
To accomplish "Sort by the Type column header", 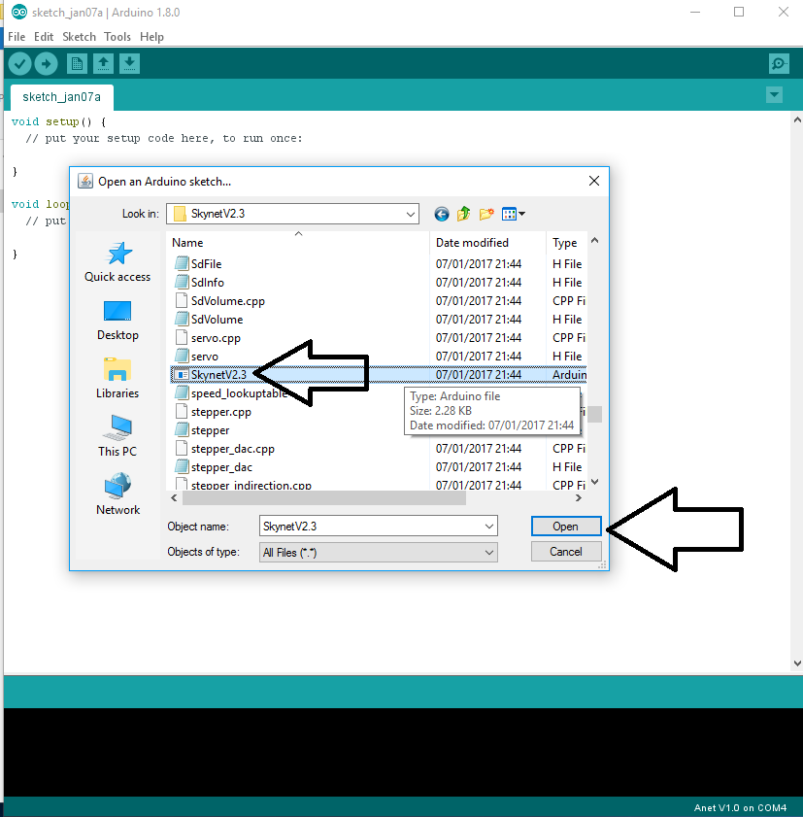I will pos(567,243).
